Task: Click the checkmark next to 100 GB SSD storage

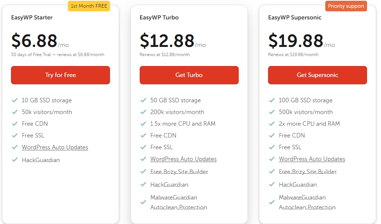Action: click(x=272, y=100)
